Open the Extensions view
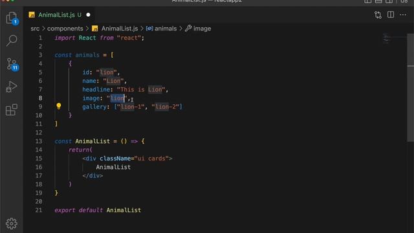This screenshot has height=233, width=414. click(x=12, y=109)
